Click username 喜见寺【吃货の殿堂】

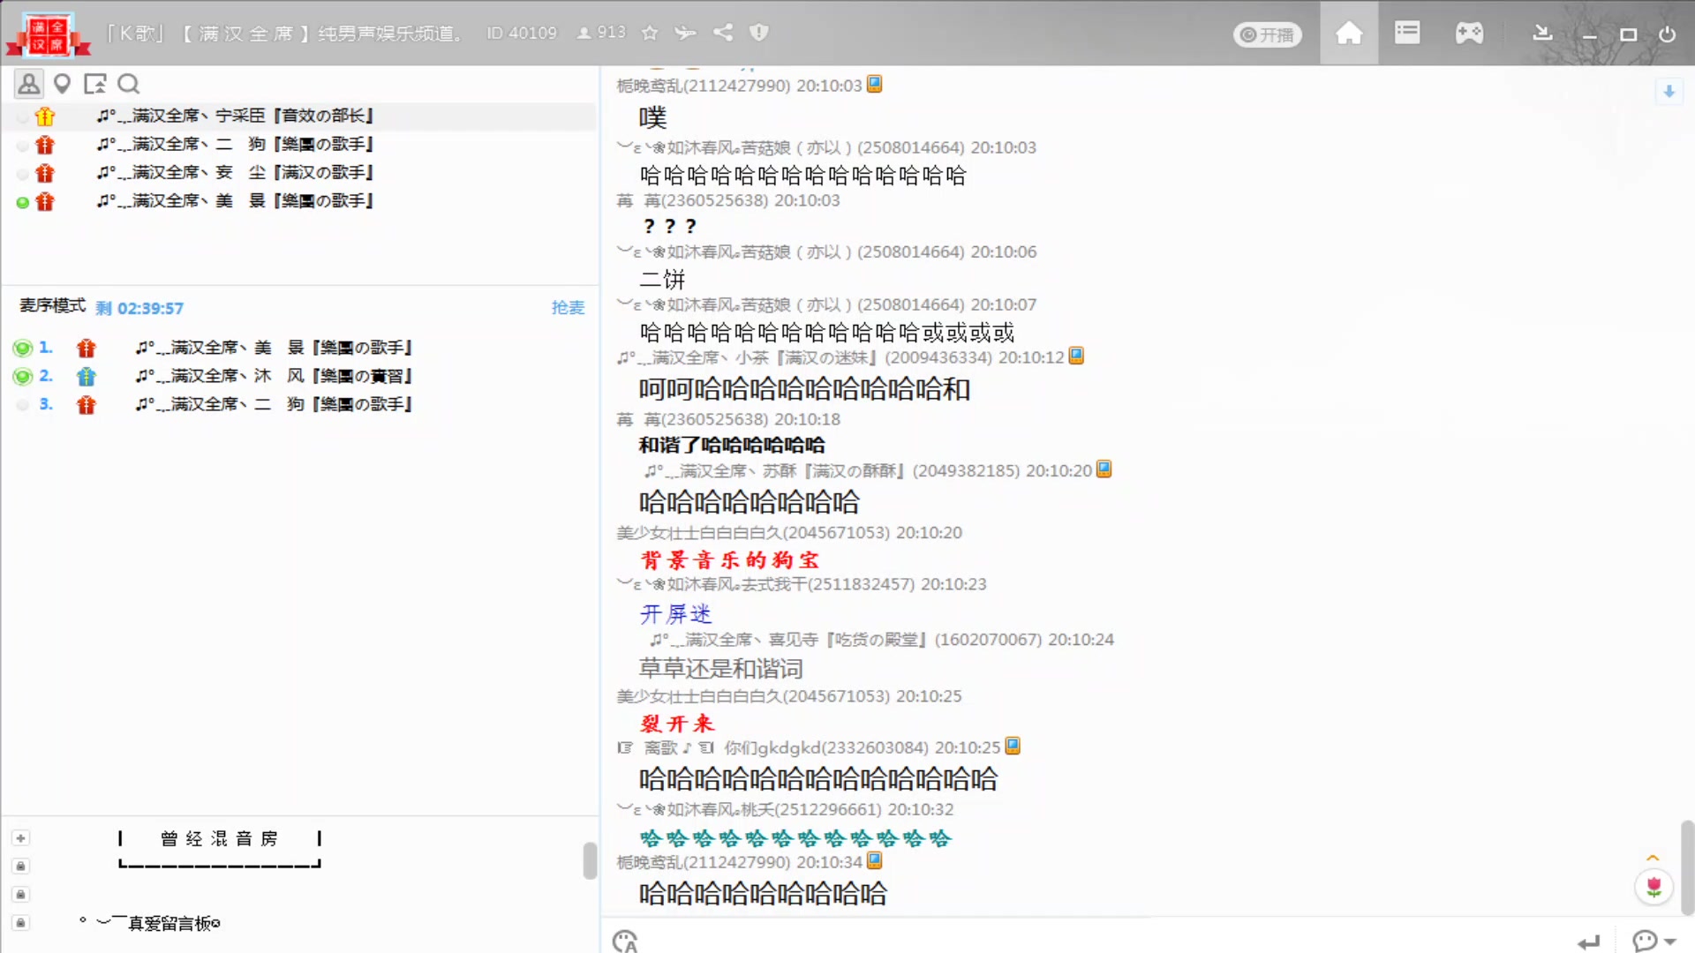(x=789, y=639)
